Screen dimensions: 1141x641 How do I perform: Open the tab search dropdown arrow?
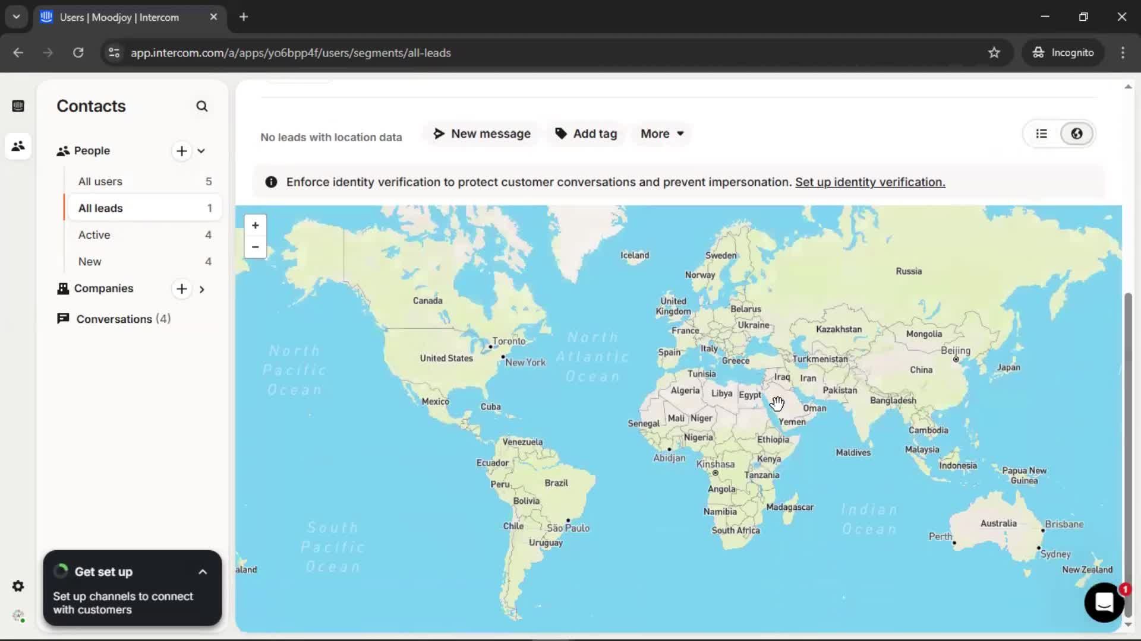17,17
